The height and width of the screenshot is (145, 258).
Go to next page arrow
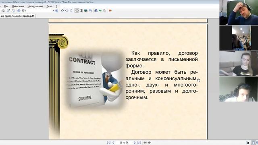pyautogui.click(x=135, y=143)
